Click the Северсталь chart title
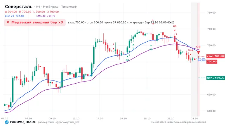 tap(19, 7)
